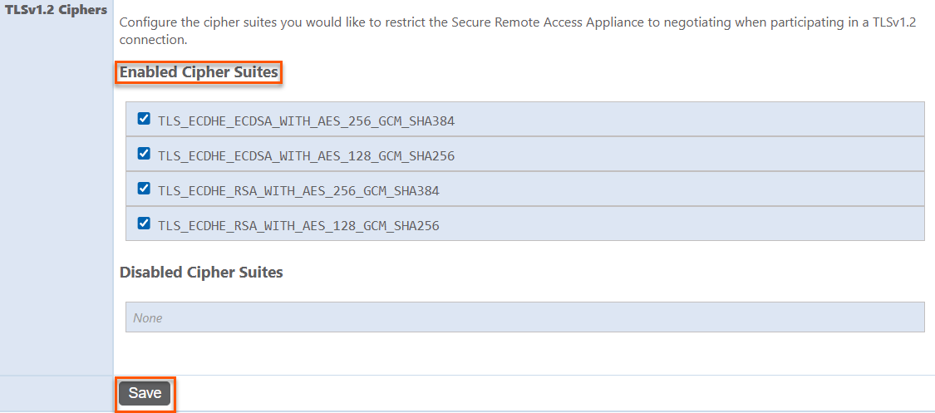Click the empty None disabled ciphers box

524,317
